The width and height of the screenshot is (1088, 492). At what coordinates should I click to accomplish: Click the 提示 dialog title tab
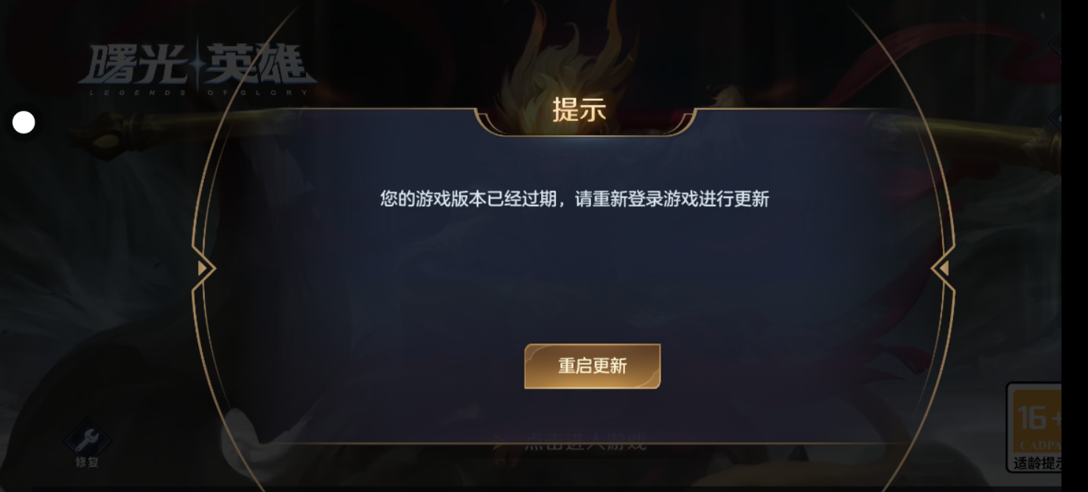click(579, 110)
